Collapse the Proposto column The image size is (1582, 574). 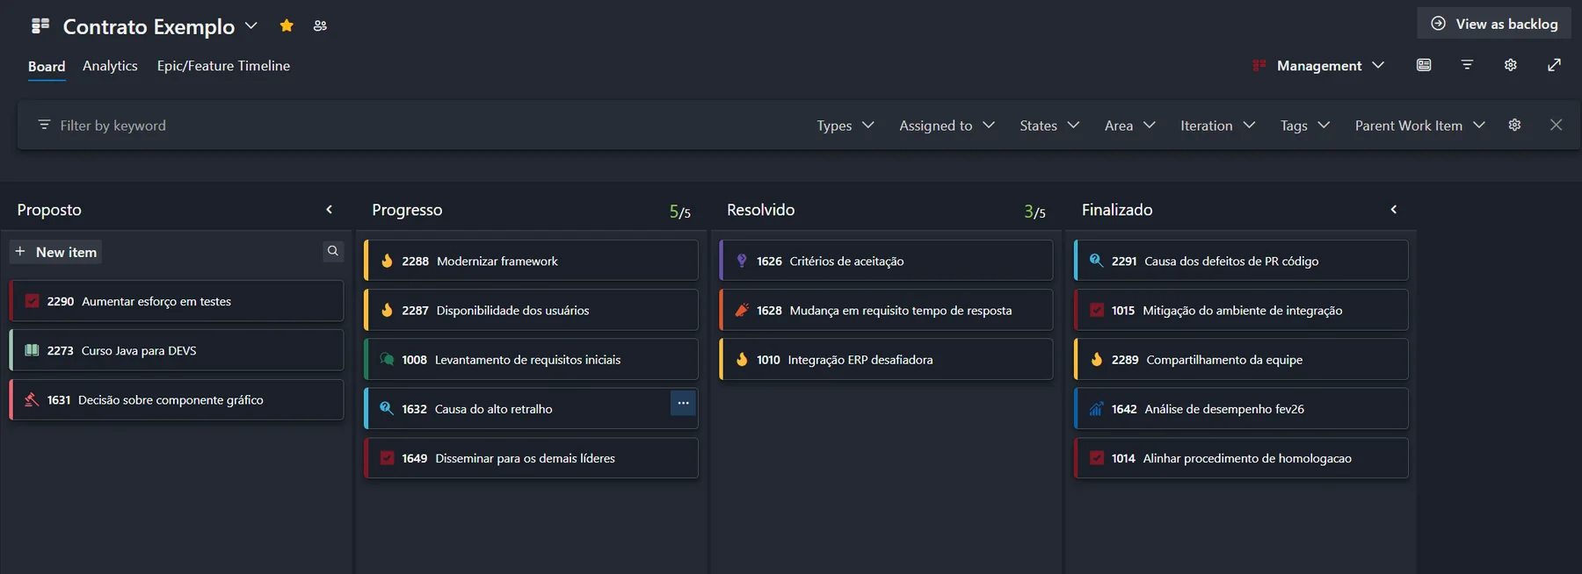330,209
